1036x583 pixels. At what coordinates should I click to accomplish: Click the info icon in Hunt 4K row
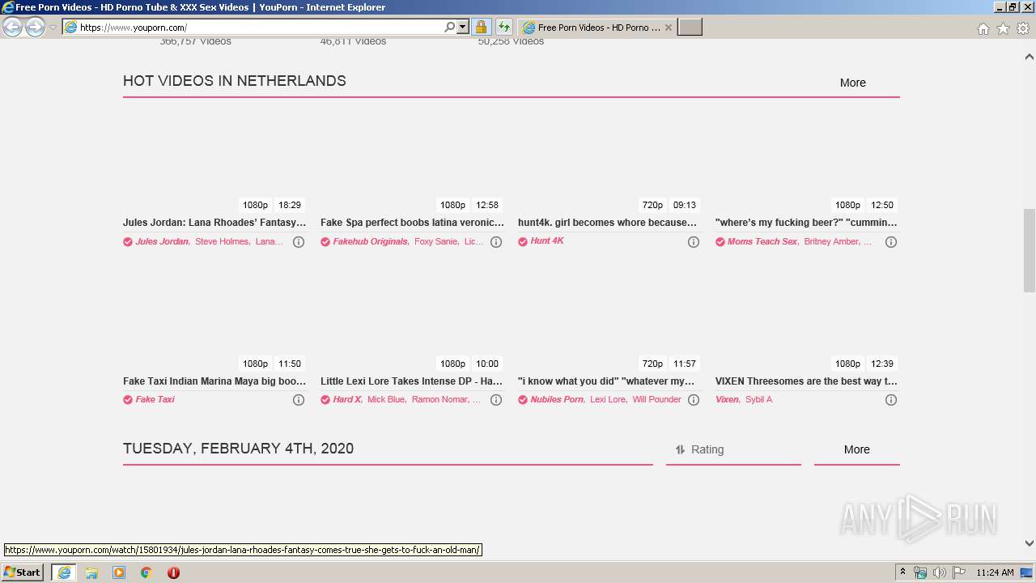point(694,242)
